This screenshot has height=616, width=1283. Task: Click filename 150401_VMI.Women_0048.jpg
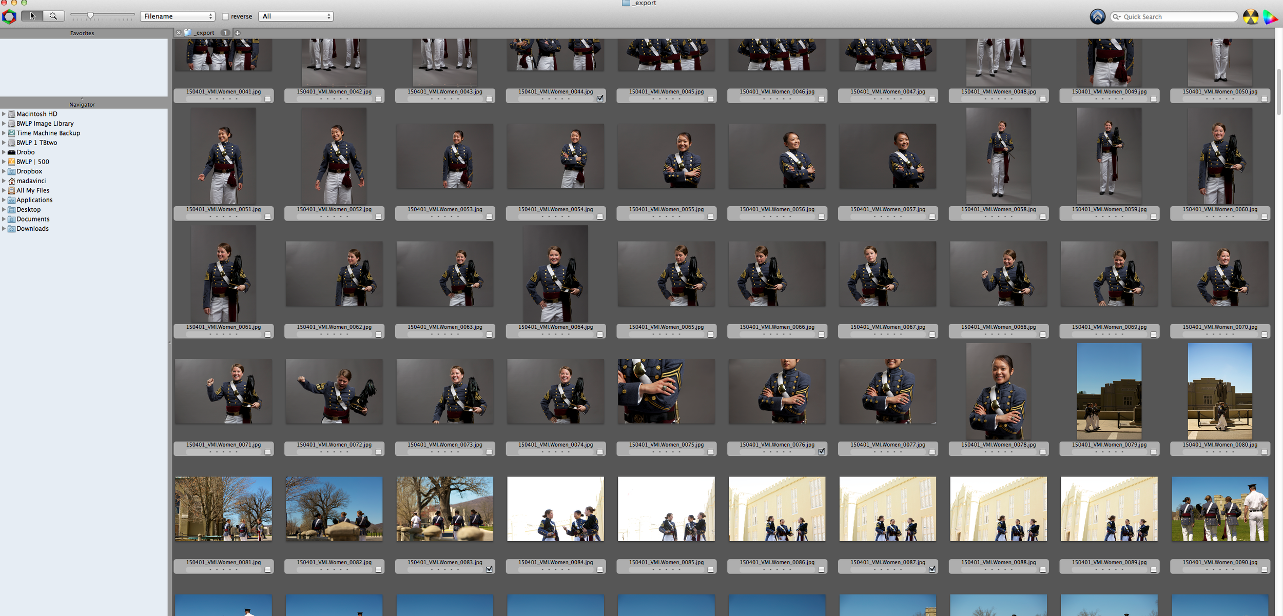point(998,92)
